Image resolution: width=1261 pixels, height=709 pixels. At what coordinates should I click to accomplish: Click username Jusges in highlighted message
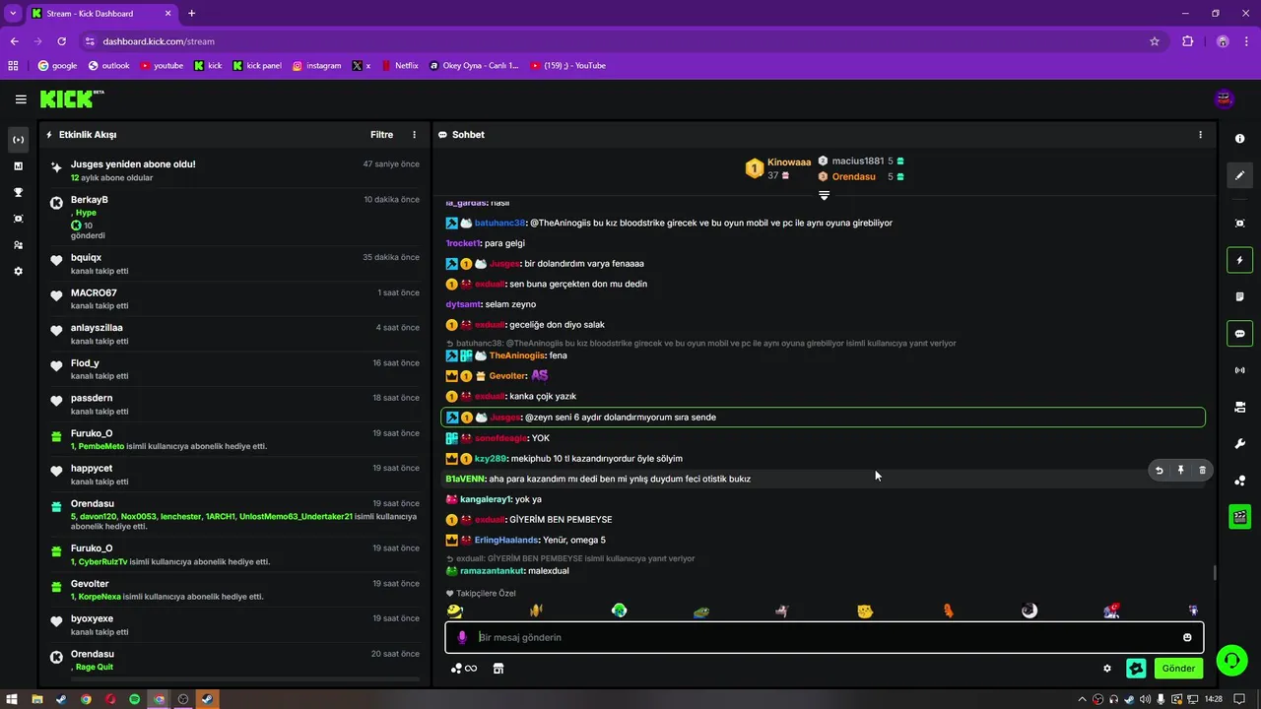504,418
